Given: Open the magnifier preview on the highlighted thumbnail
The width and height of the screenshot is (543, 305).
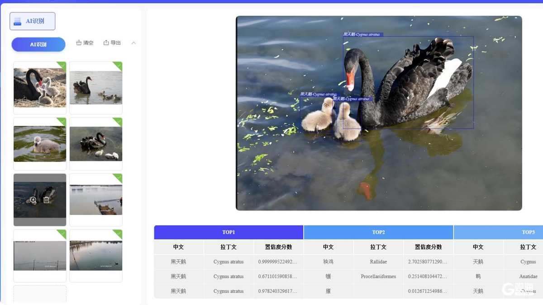Looking at the screenshot, I should point(33,199).
